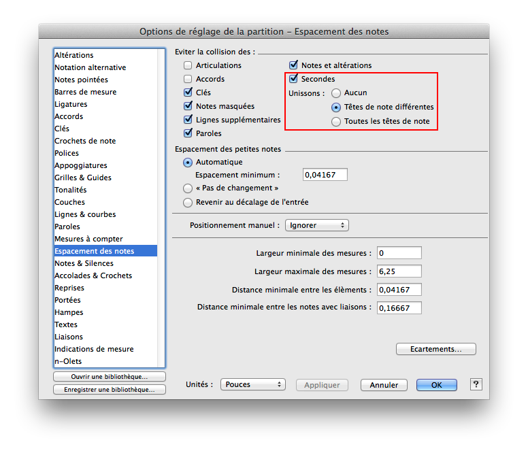Open the Portées settings category
This screenshot has width=528, height=453.
point(67,300)
